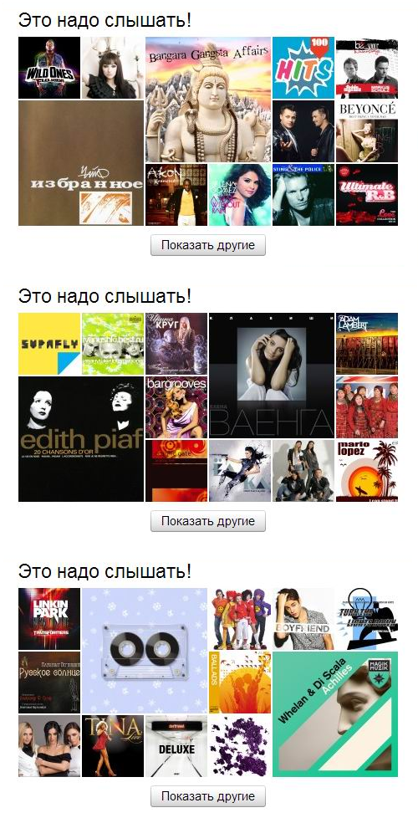Click the second Показать другие button
Screen dimensions: 418x818
point(208,521)
